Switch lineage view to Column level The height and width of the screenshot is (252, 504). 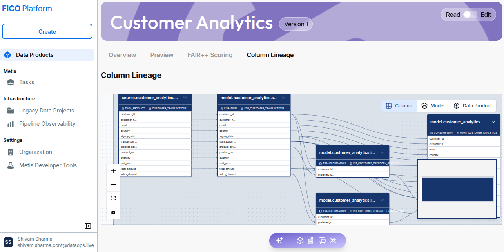pos(399,106)
